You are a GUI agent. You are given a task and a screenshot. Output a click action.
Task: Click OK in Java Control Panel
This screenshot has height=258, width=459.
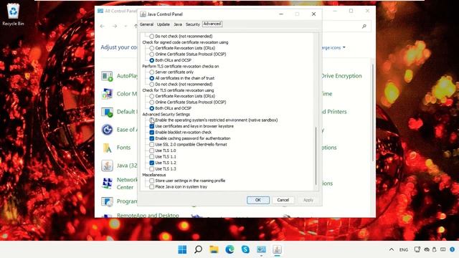258,200
